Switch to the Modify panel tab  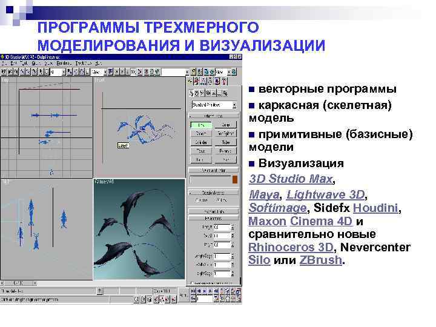(x=197, y=81)
